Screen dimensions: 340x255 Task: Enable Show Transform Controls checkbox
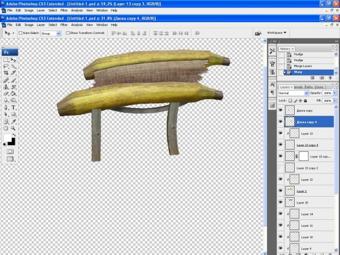[67, 33]
